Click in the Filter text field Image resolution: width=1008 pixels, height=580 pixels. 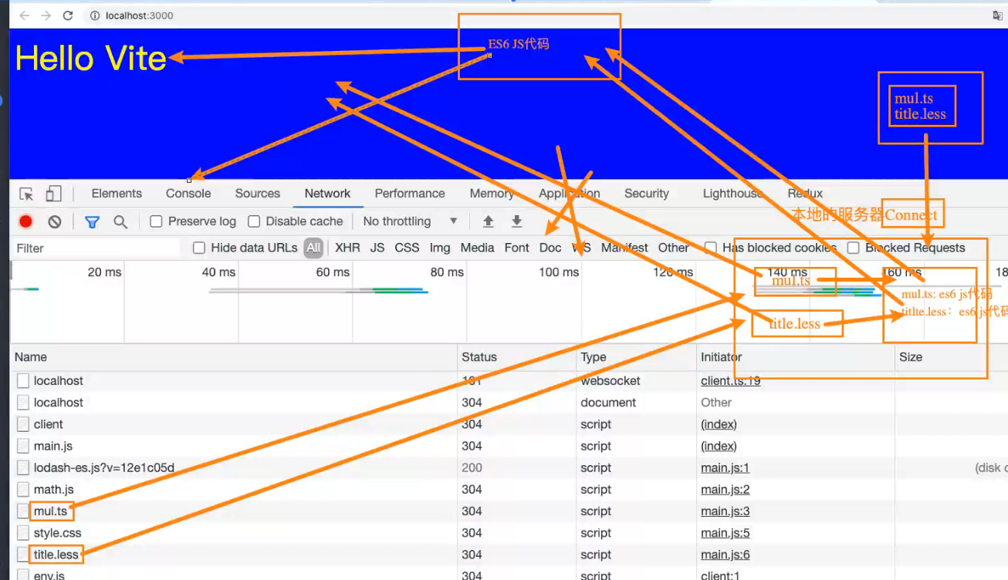coord(96,248)
